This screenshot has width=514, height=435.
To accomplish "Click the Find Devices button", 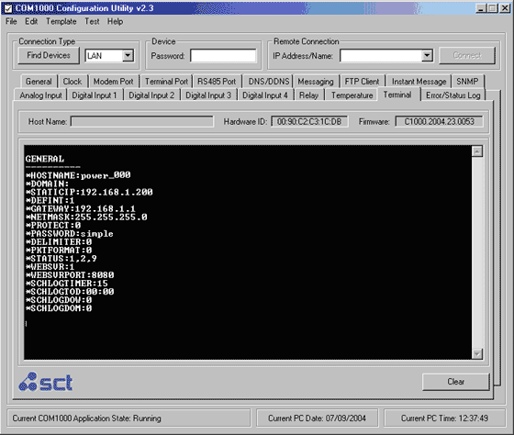I will (49, 55).
